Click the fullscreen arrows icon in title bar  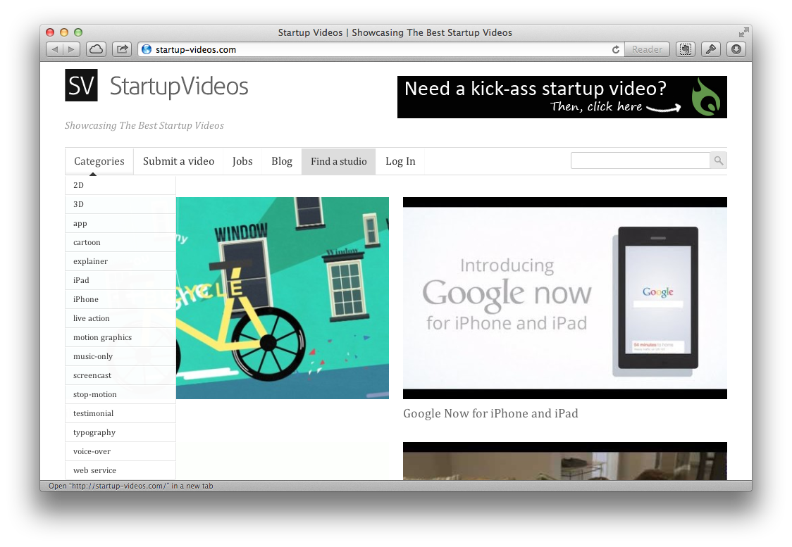tap(743, 32)
